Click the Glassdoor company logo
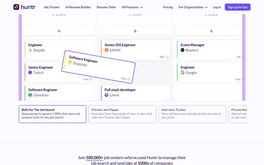264x165 pixels. coord(30,95)
